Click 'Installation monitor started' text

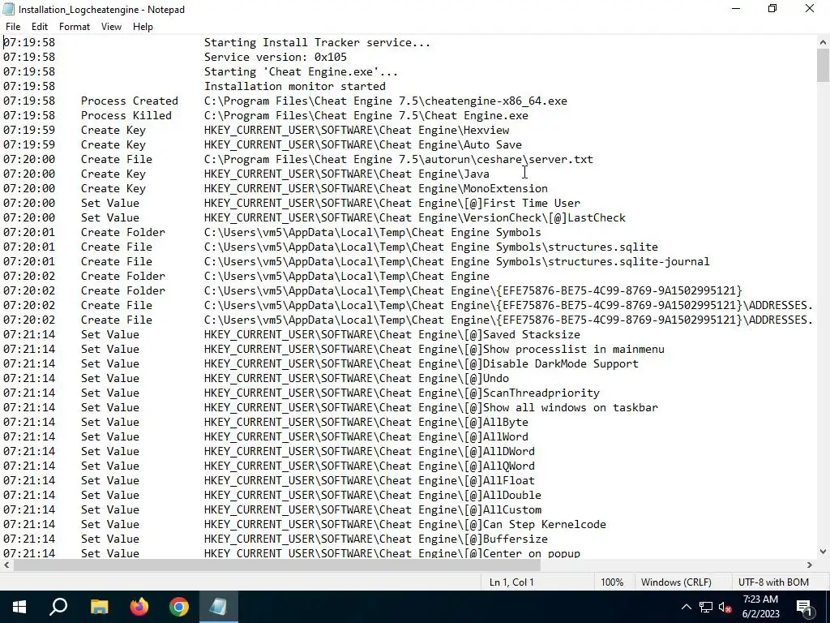[295, 86]
